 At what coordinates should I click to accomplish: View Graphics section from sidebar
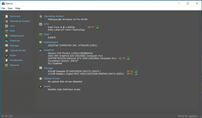coord(15,41)
